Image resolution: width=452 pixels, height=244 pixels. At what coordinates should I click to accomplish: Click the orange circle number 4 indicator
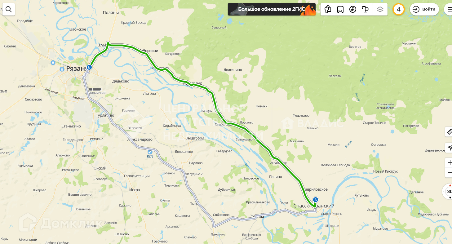pyautogui.click(x=399, y=9)
